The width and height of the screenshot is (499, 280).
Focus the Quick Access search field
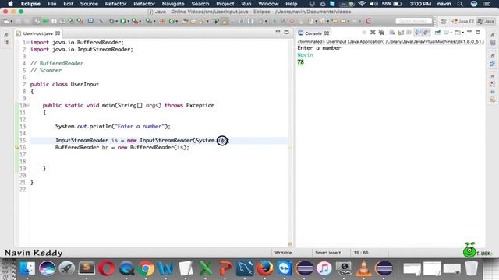[413, 21]
